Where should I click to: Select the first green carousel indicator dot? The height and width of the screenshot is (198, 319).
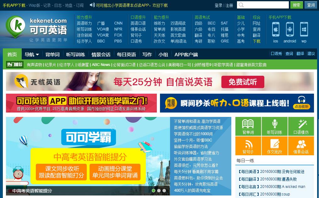coord(153,190)
